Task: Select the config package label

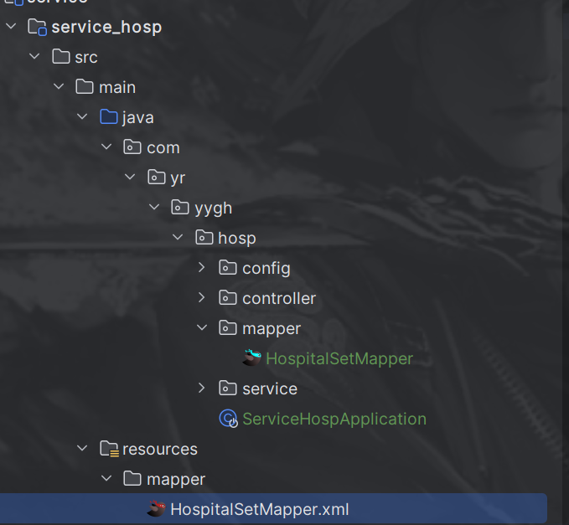Action: (266, 268)
